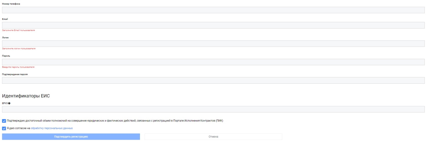Toggle the checkbox confirming sufficient authority (ПИК)

point(4,121)
